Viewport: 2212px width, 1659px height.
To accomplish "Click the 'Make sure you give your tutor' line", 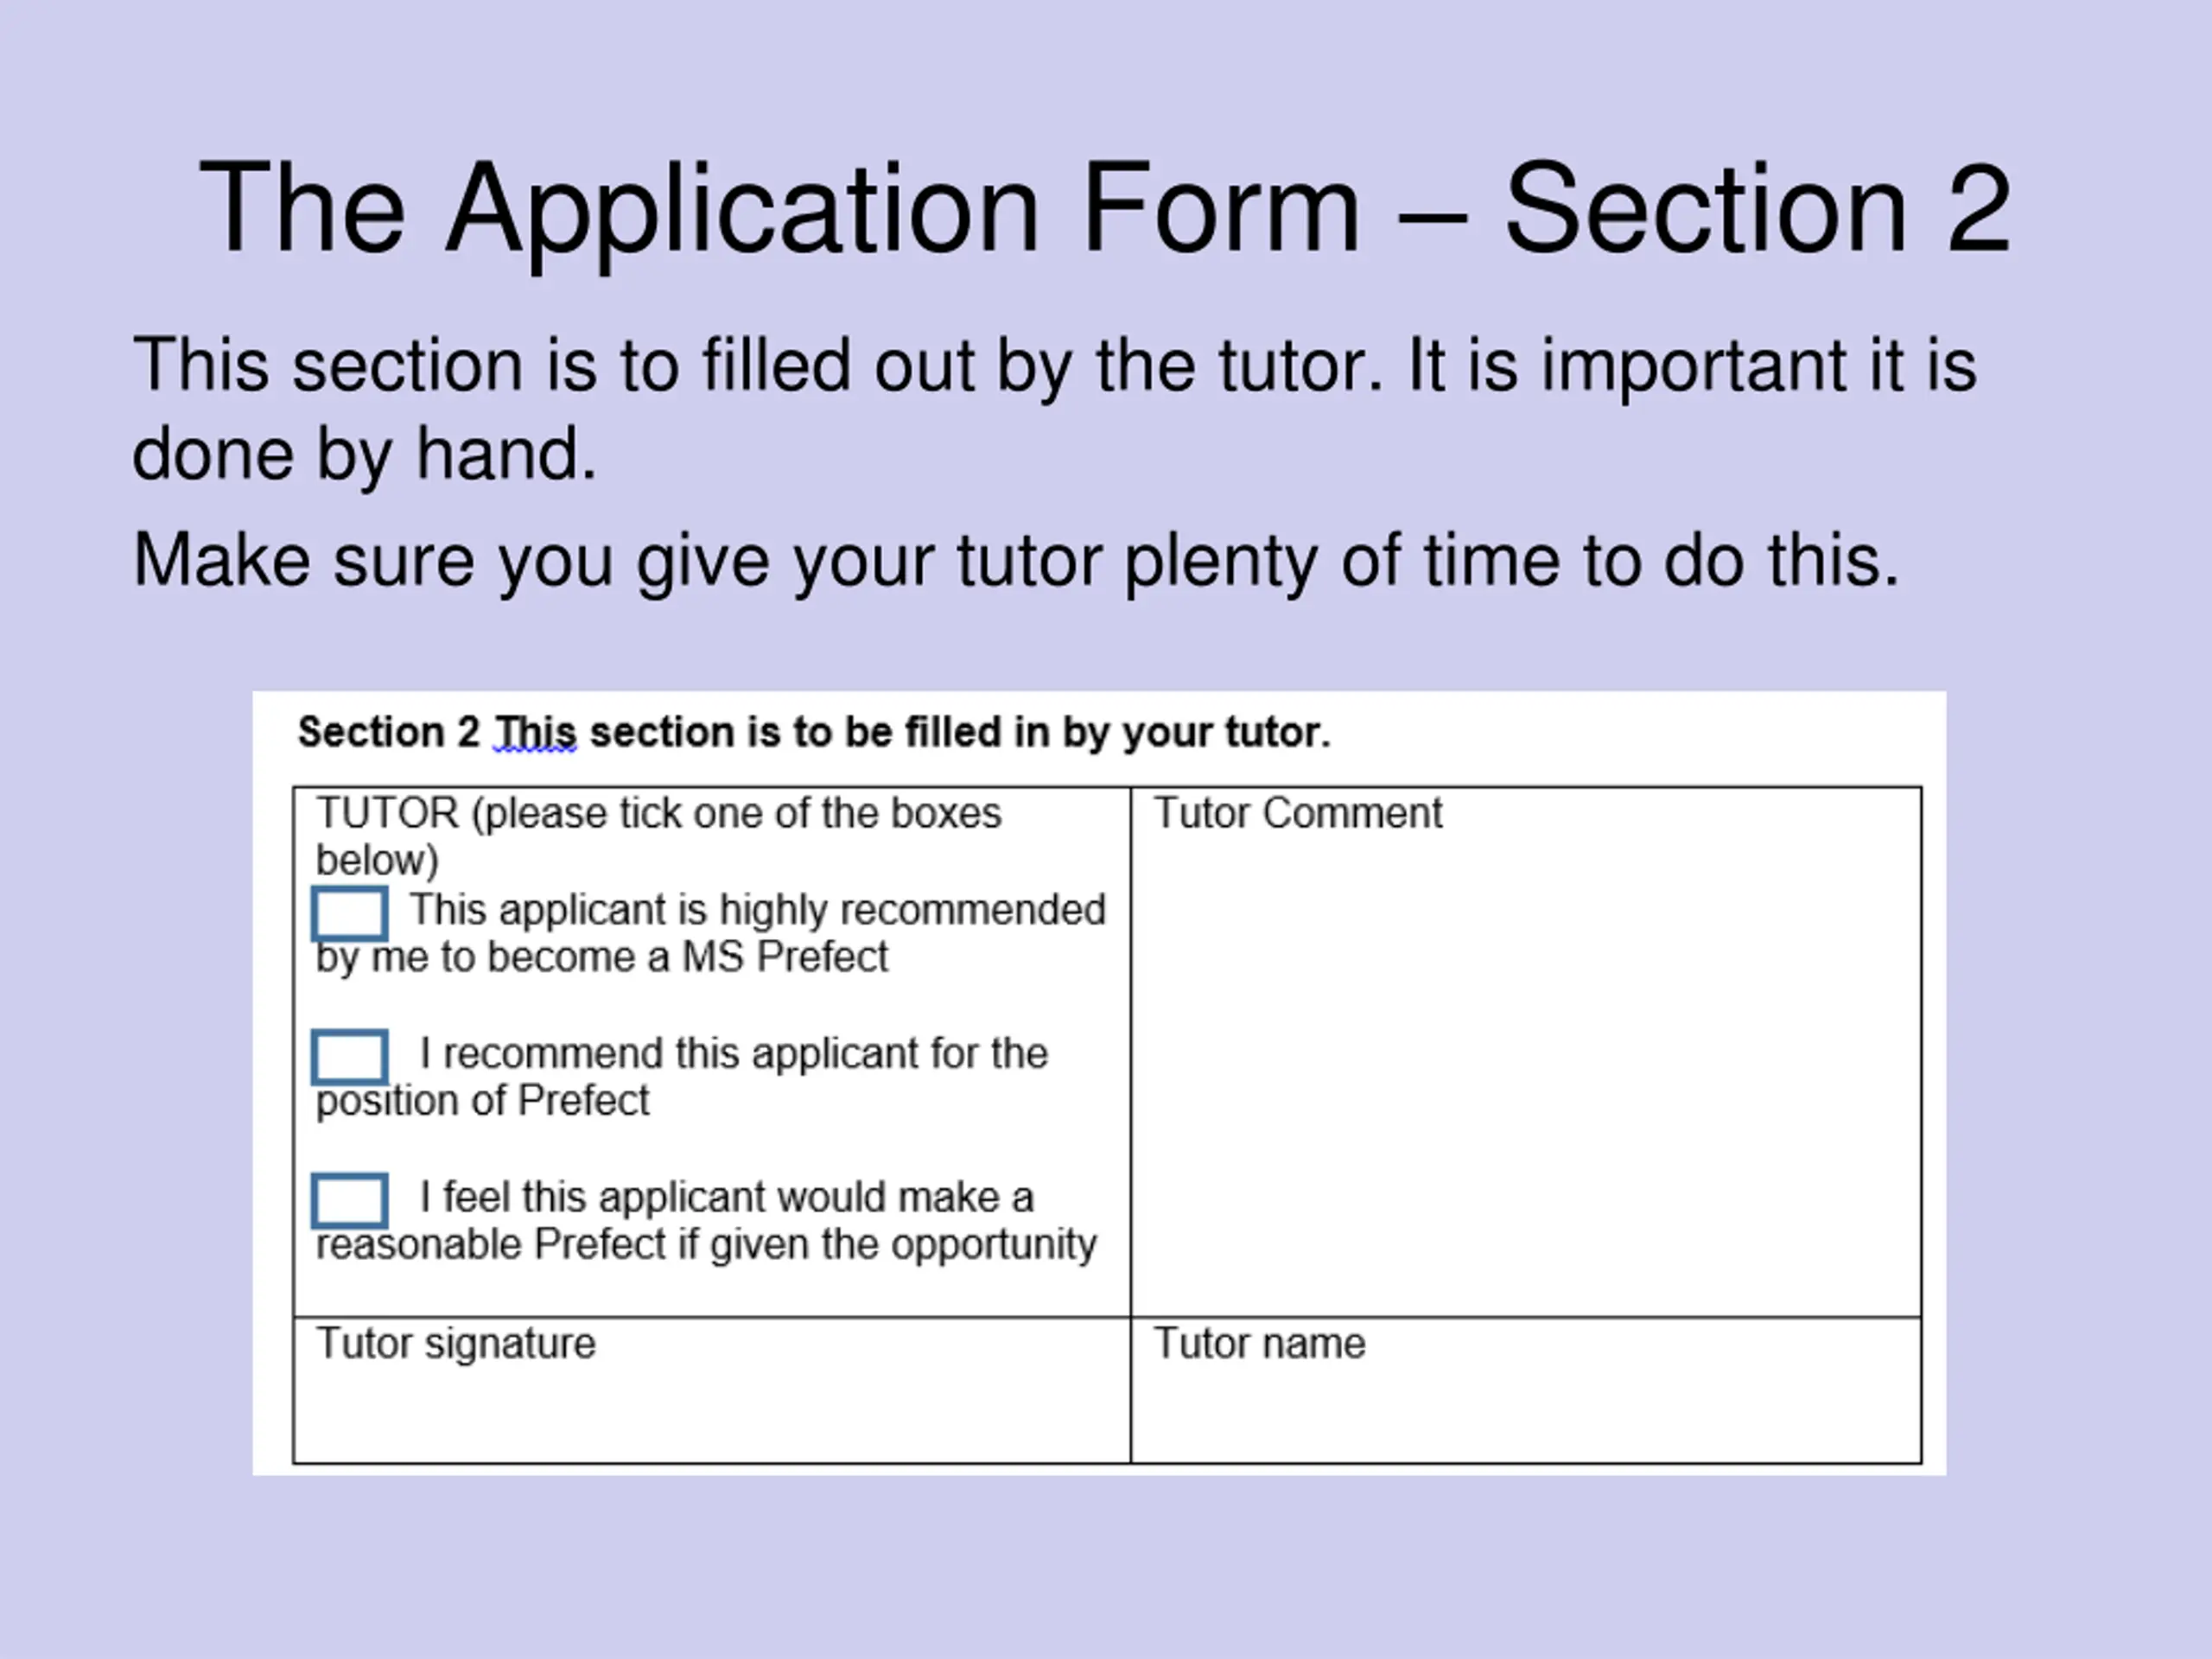I will coord(1015,560).
